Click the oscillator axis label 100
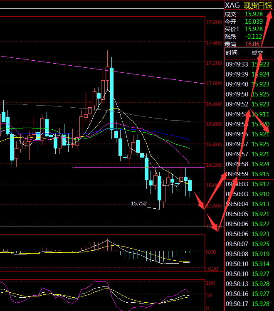The image size is (274, 311). [210, 283]
